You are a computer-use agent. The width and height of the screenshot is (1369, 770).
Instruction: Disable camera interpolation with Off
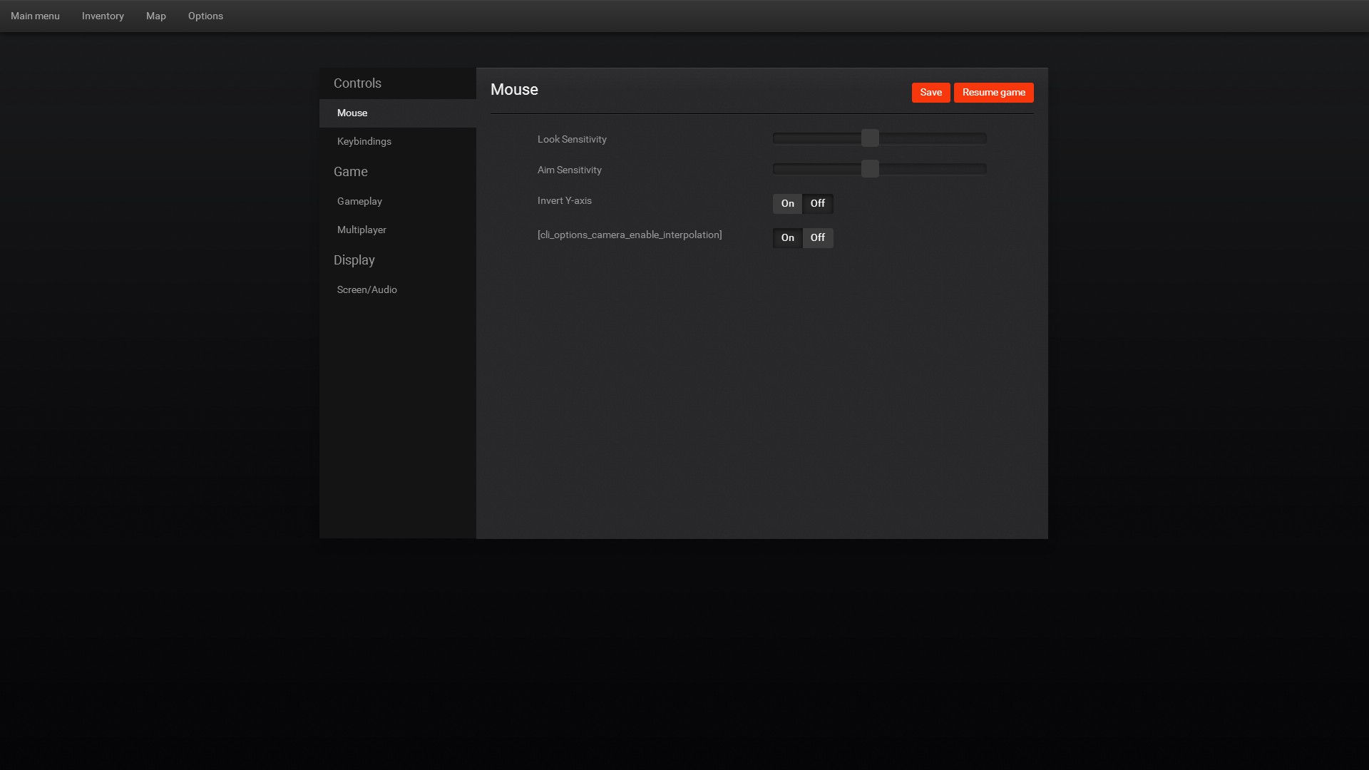pos(818,238)
